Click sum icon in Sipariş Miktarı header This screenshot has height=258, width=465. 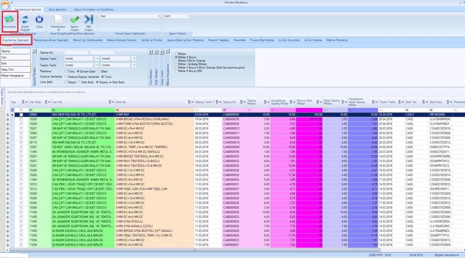[266, 102]
